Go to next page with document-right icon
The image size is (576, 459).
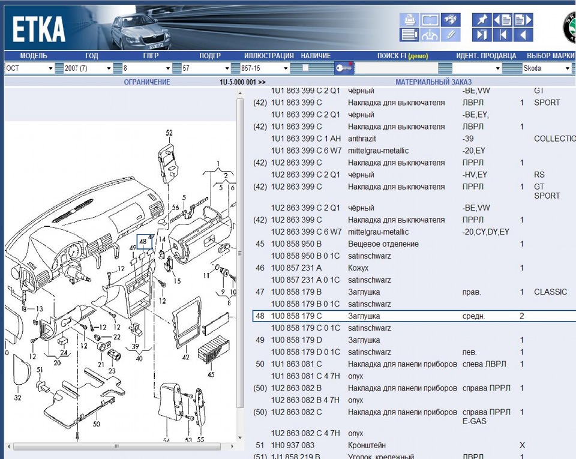(523, 20)
